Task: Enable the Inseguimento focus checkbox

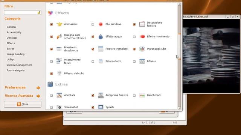Action: coord(51,61)
